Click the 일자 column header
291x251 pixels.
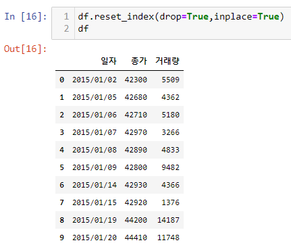pyautogui.click(x=109, y=61)
